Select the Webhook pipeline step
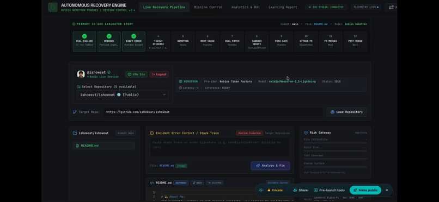This screenshot has width=439, height=202. 109,41
